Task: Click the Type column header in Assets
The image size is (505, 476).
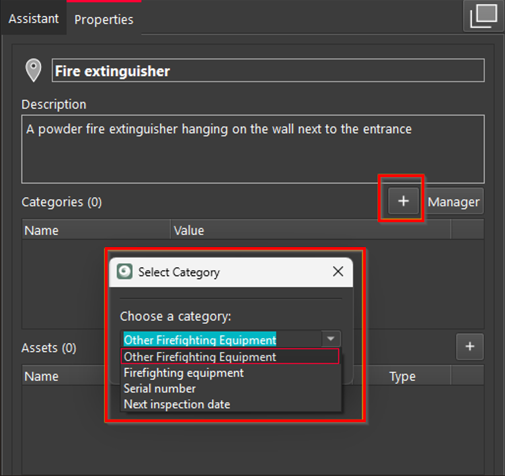Action: pos(402,376)
